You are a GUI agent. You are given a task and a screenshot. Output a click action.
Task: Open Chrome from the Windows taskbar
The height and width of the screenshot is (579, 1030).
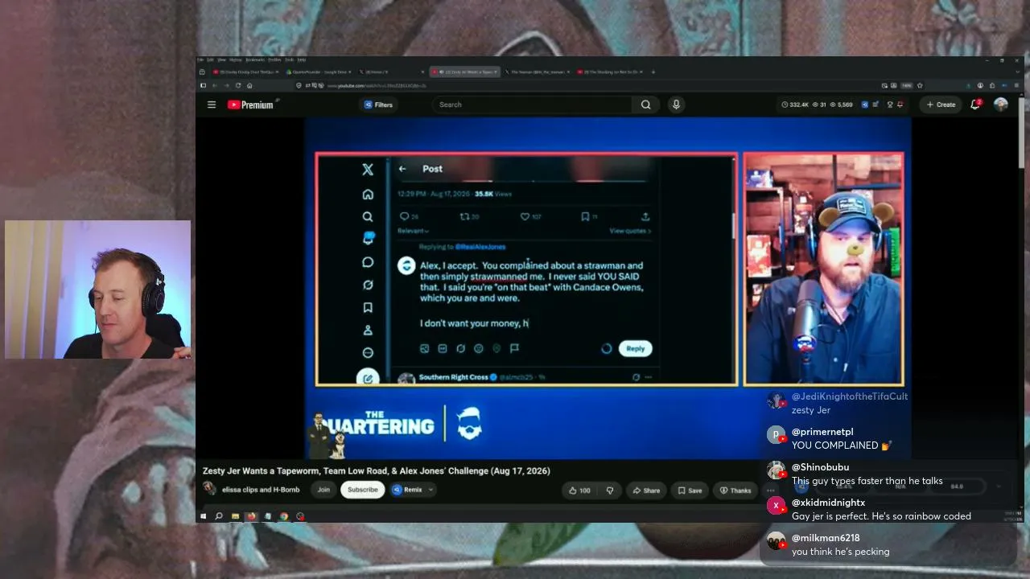(x=284, y=516)
